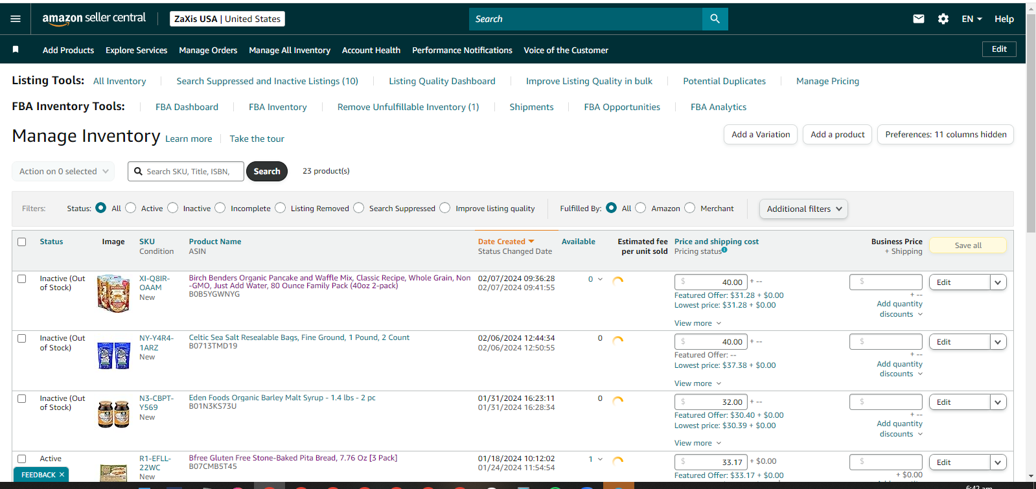Click the Save all button
Viewport: 1036px width, 489px height.
point(968,245)
